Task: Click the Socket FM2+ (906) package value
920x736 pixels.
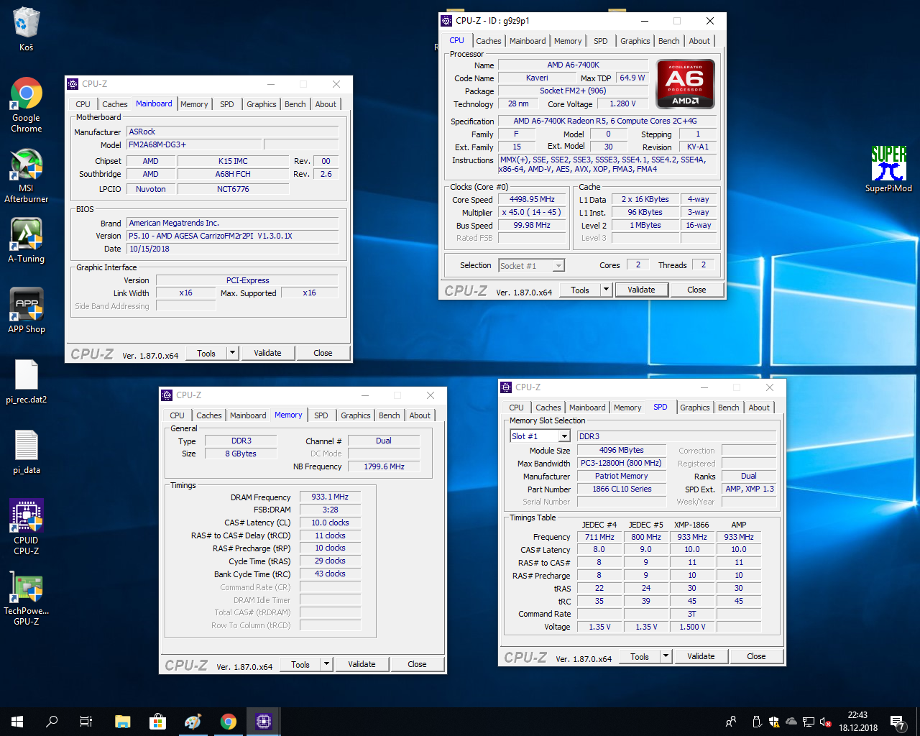Action: click(x=573, y=91)
